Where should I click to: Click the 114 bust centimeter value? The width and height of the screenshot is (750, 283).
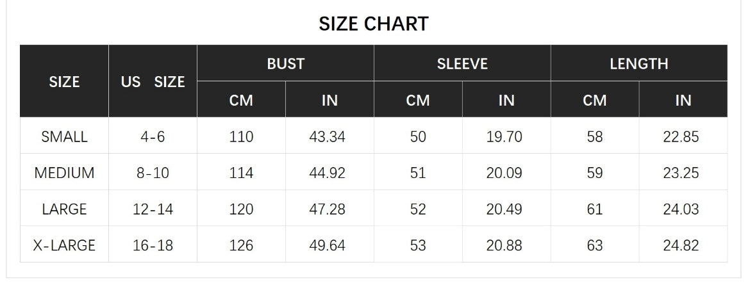241,173
